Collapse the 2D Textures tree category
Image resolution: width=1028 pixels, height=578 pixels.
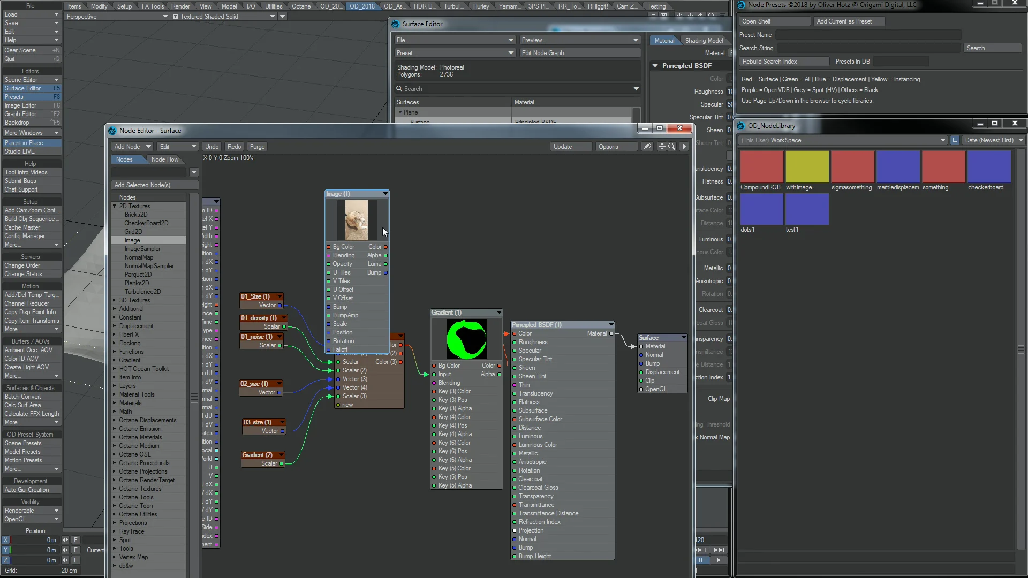115,206
